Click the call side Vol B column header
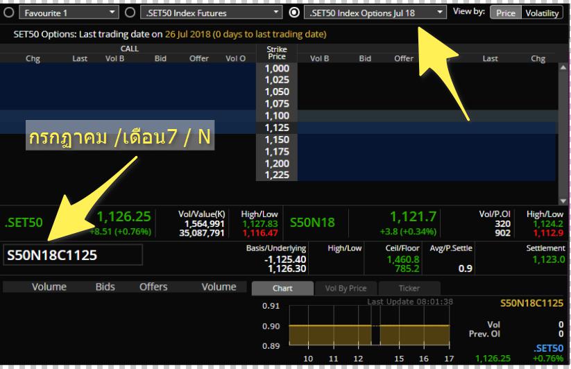 (114, 58)
